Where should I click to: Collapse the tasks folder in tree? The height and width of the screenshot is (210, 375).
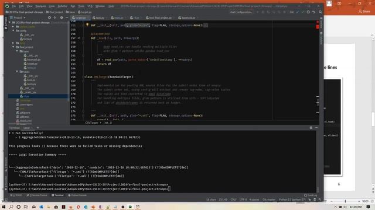(17, 72)
